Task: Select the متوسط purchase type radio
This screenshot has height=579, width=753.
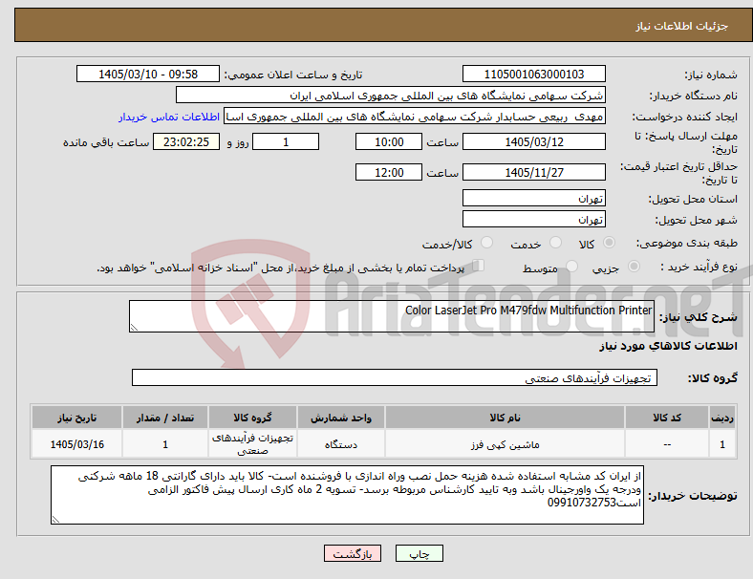Action: click(x=571, y=267)
